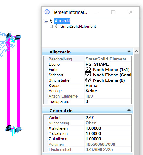
Task: Click the Elementinformation blue info icon
Action: click(x=47, y=12)
